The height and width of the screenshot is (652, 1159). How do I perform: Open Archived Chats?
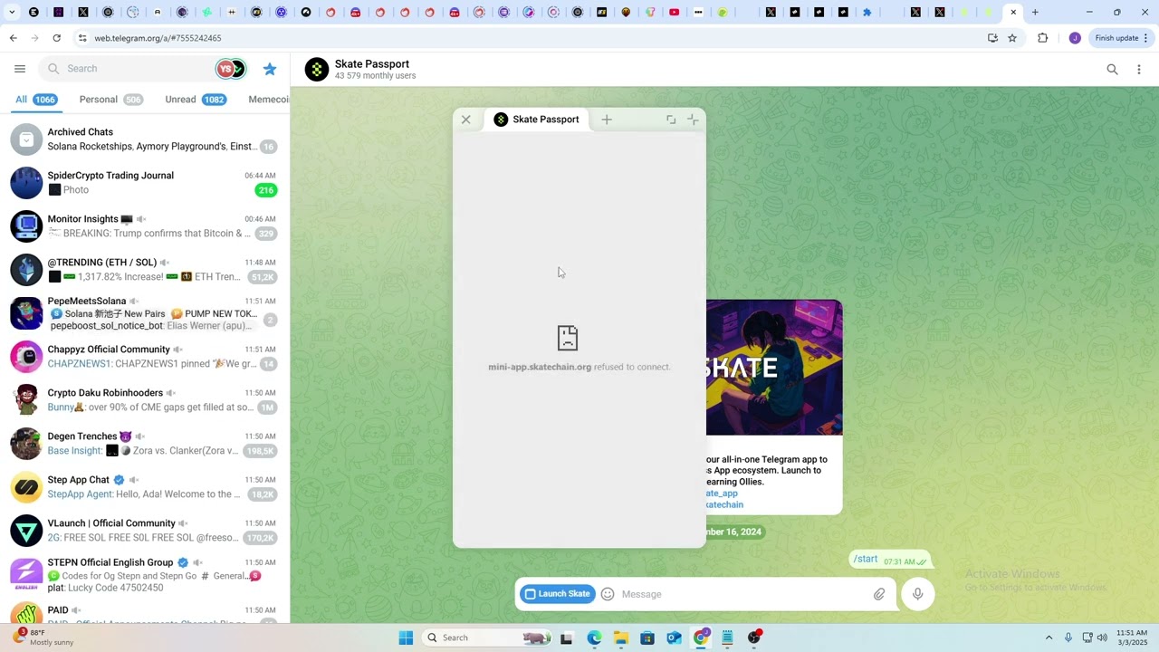pyautogui.click(x=145, y=139)
